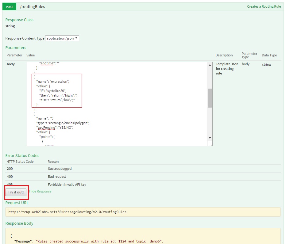Screen dimensions: 286x244
Task: Click the textarea resize grip corner
Action: 211,144
